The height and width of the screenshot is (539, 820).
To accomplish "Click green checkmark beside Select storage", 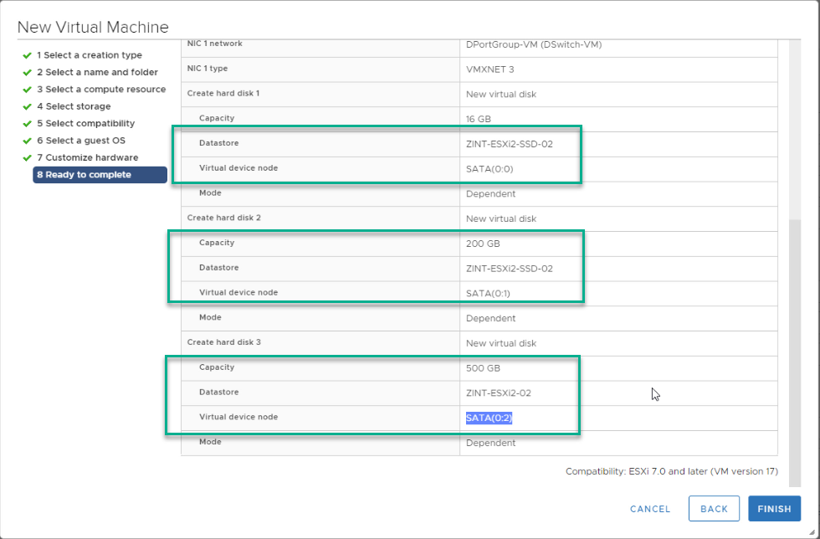I will pos(27,106).
